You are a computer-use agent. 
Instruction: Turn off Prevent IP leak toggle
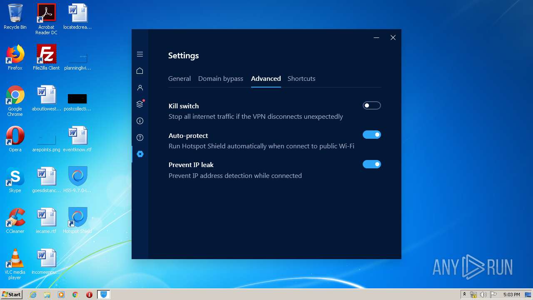[372, 164]
